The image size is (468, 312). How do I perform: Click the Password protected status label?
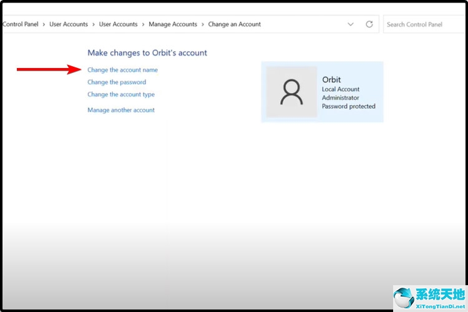tap(348, 106)
